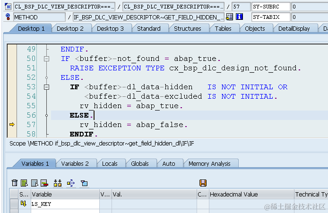This screenshot has width=328, height=213.
Task: Click 'rv_hidden = abap_true.' on line 55
Action: click(131, 106)
